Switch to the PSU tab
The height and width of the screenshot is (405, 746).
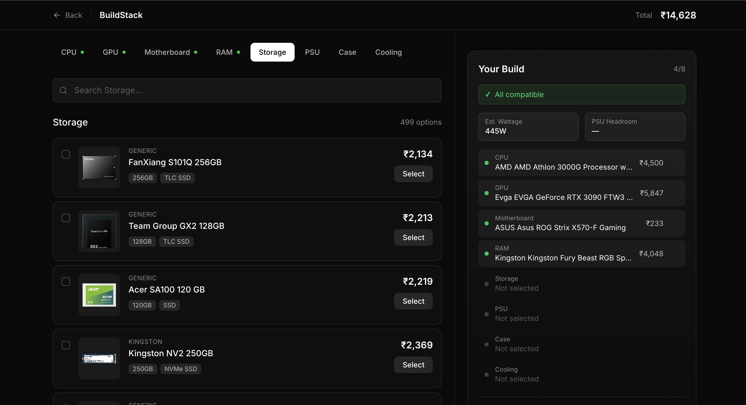(x=312, y=52)
